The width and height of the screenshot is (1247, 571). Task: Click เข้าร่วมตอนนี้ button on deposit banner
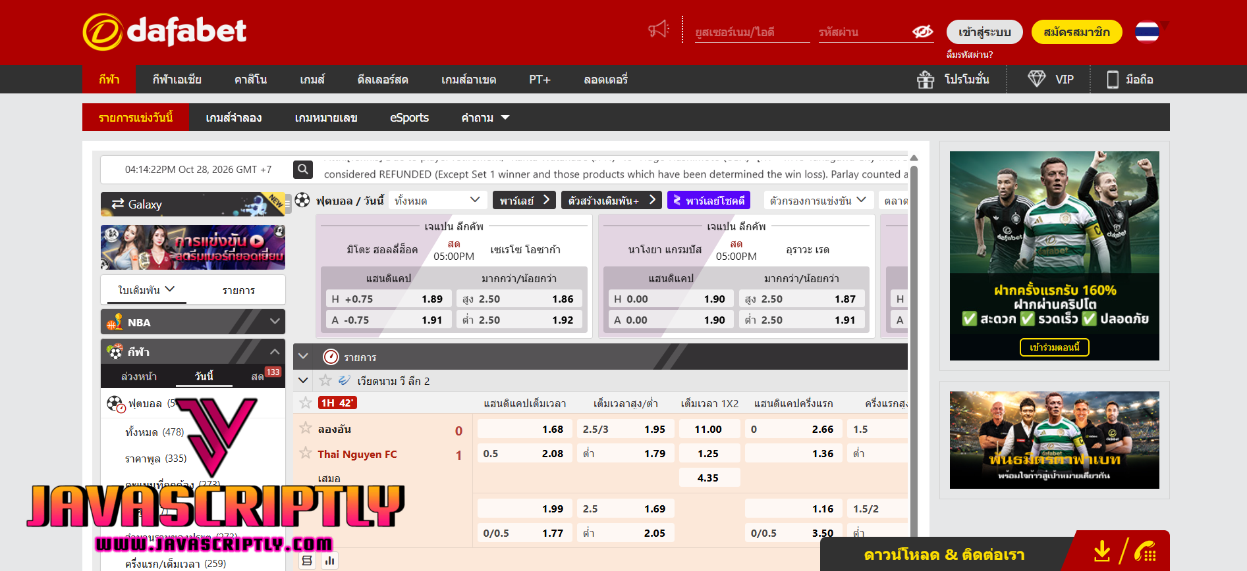pos(1055,347)
